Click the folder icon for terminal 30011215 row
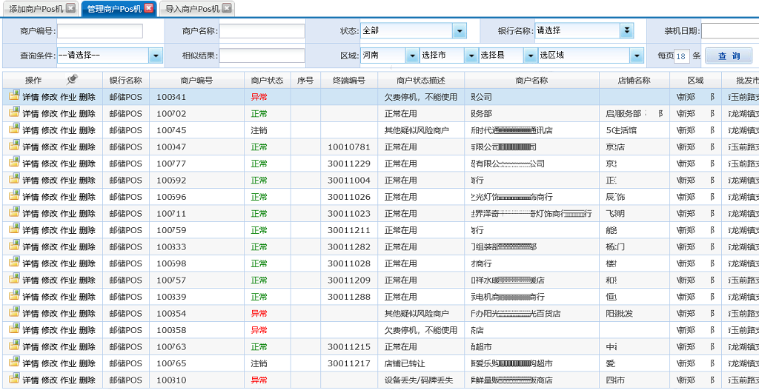 point(14,345)
